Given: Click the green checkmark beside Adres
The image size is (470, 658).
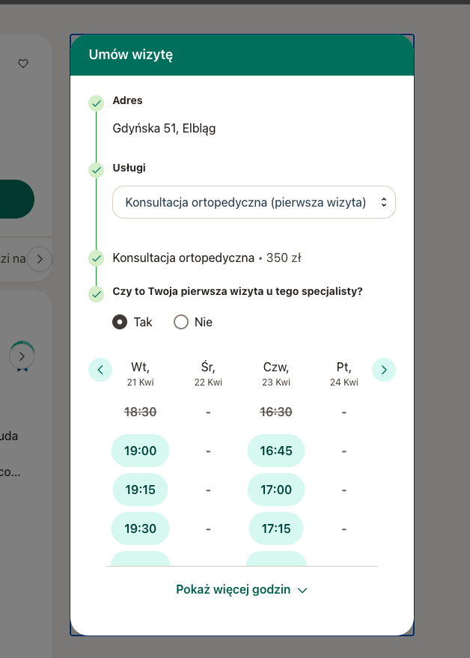Looking at the screenshot, I should [96, 103].
